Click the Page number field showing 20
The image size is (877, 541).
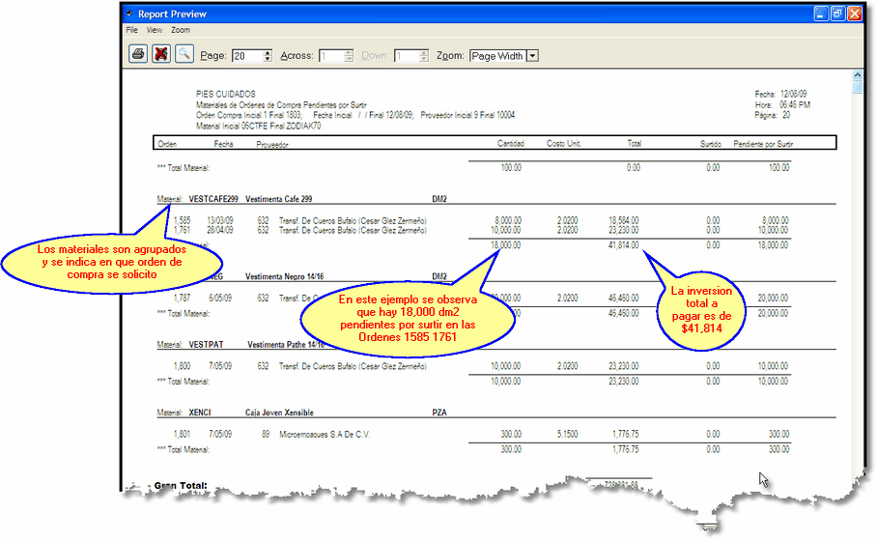(247, 56)
